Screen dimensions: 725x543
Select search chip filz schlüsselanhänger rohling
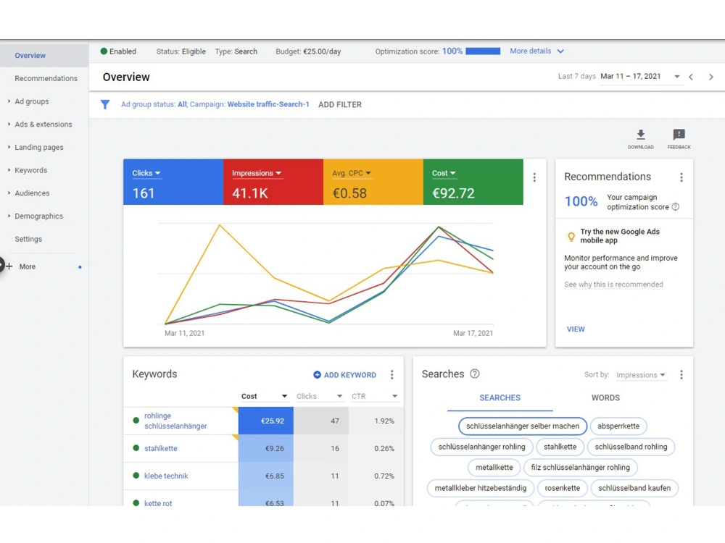pos(580,467)
